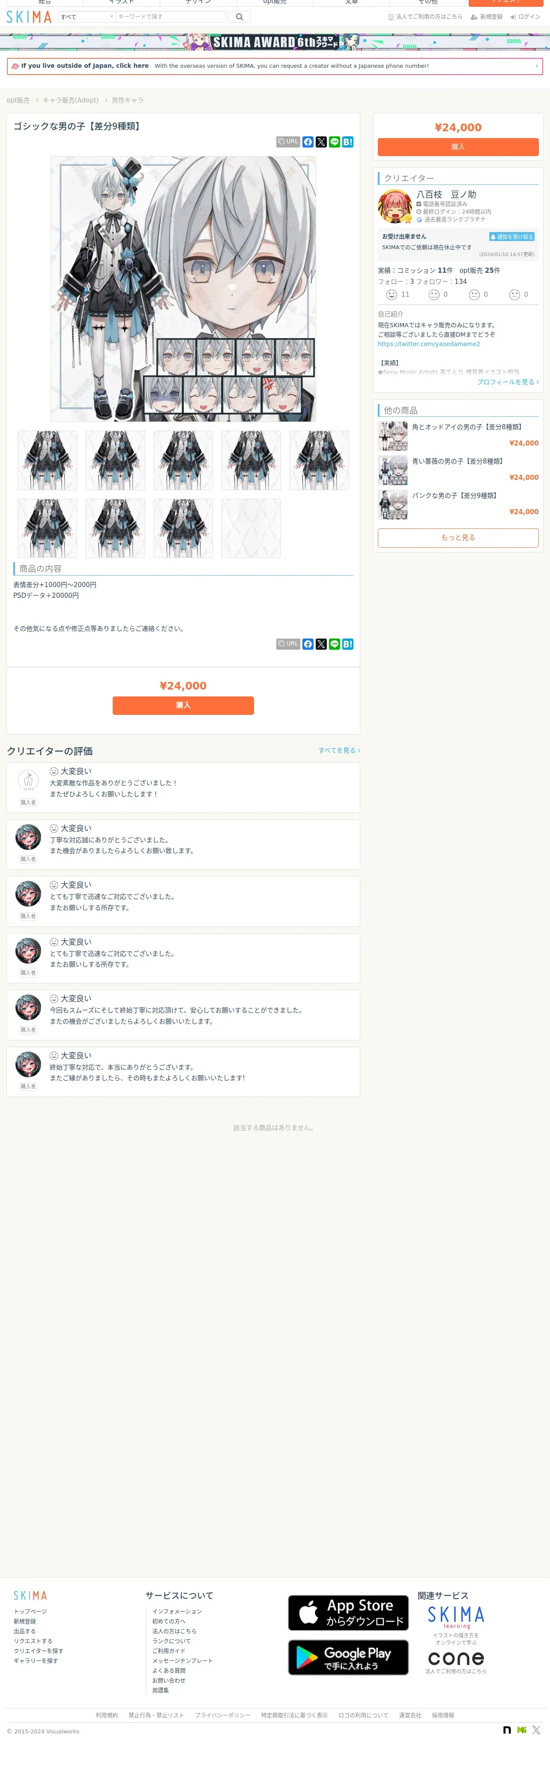
Task: Click 利用規約 footer link
Action: click(107, 1715)
